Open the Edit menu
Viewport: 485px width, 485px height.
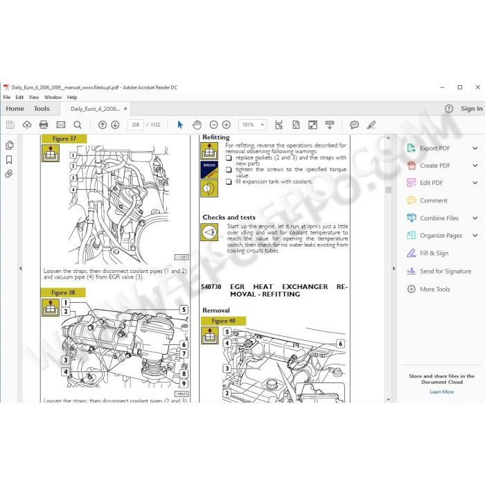pyautogui.click(x=19, y=97)
